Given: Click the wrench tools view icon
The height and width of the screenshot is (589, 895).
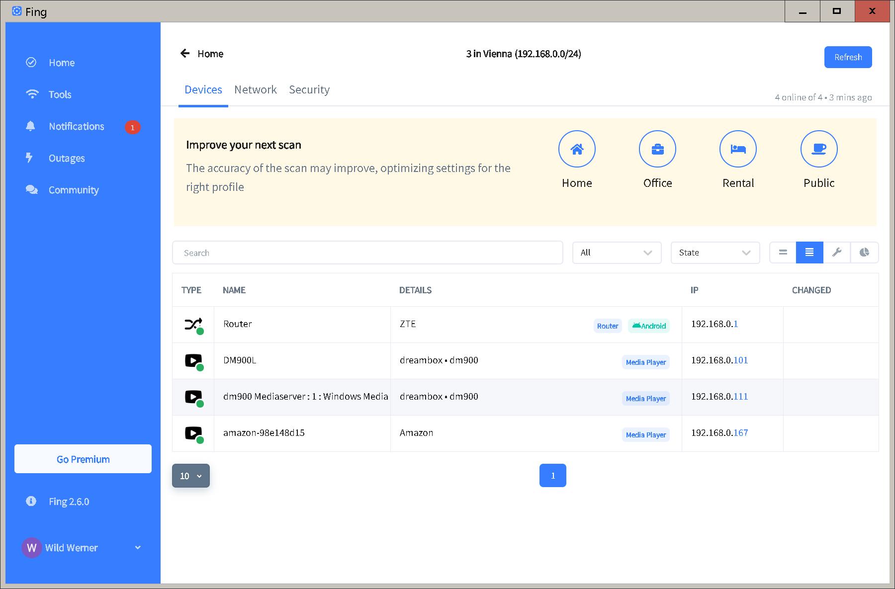Looking at the screenshot, I should coord(837,252).
